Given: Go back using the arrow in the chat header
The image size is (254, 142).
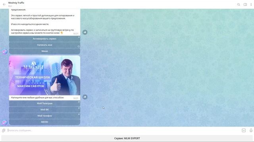Looking at the screenshot, I should click(x=4, y=4).
